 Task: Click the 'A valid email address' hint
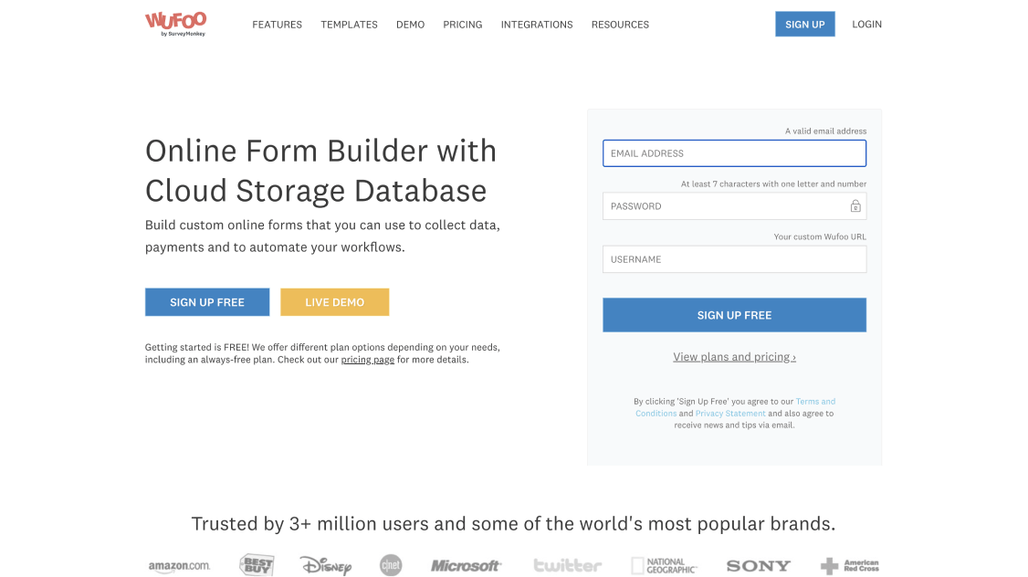tap(826, 131)
